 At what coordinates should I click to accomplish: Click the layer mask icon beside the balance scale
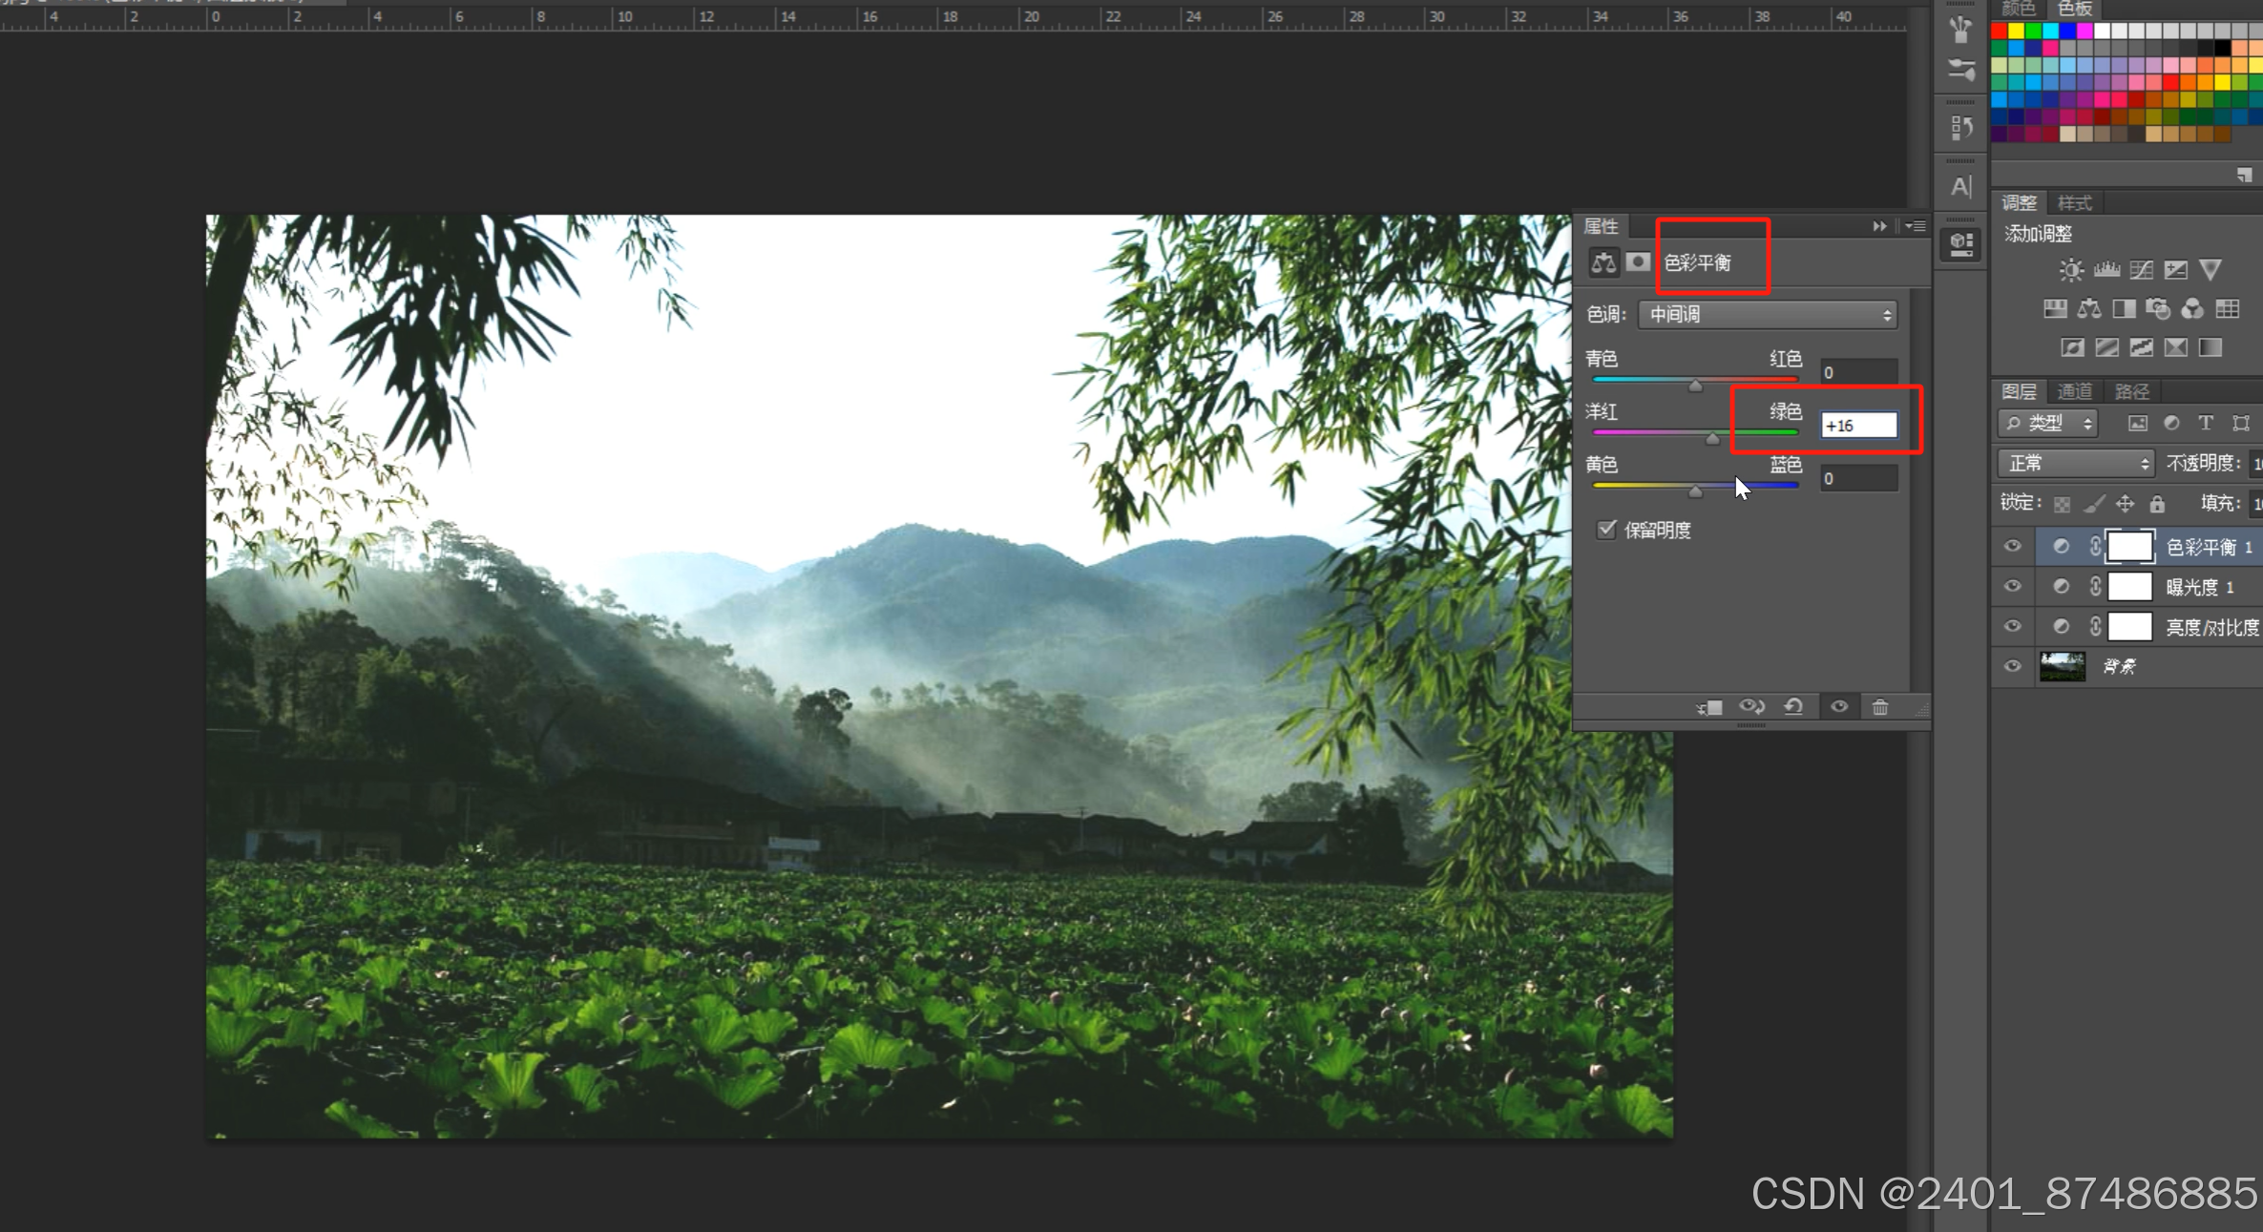pyautogui.click(x=1638, y=262)
